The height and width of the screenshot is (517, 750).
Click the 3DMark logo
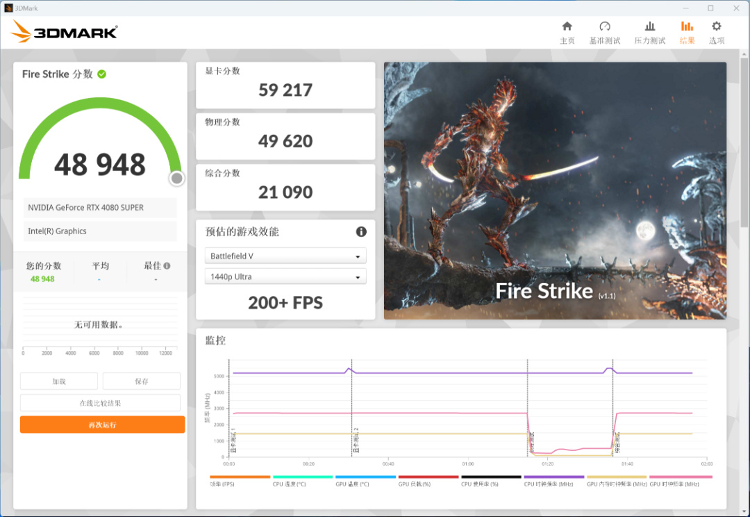(x=64, y=31)
